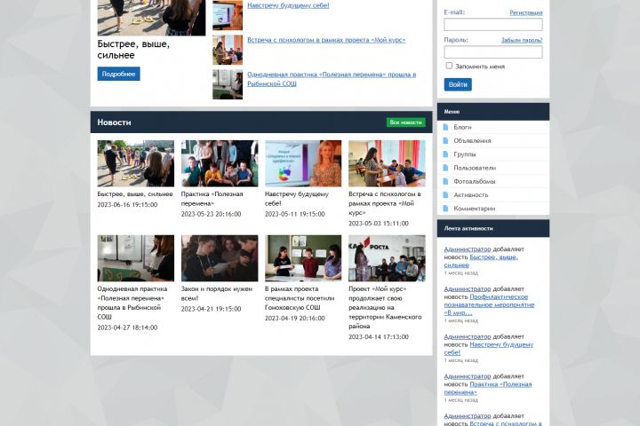Open news photo dated 2023-04-27 18:14:00

click(135, 258)
